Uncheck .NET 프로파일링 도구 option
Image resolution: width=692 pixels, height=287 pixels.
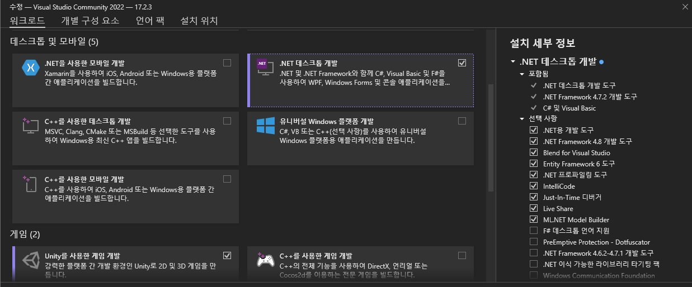tap(533, 175)
